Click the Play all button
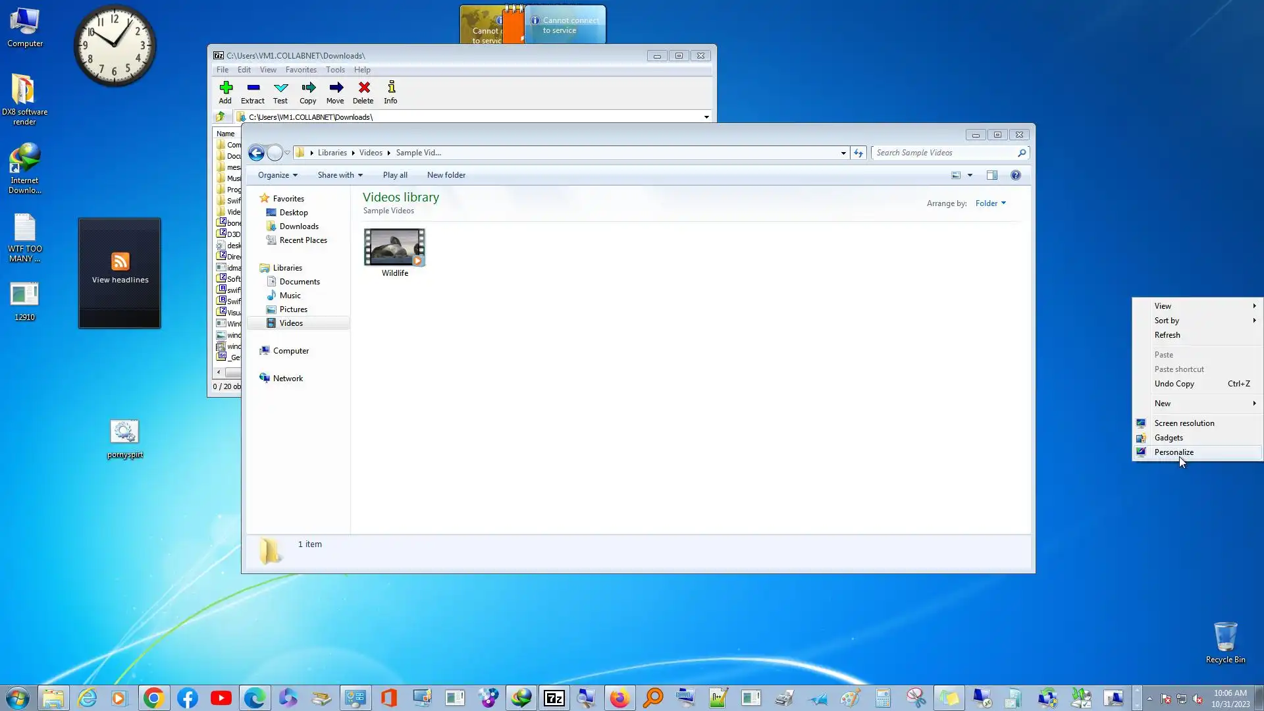 click(x=395, y=175)
